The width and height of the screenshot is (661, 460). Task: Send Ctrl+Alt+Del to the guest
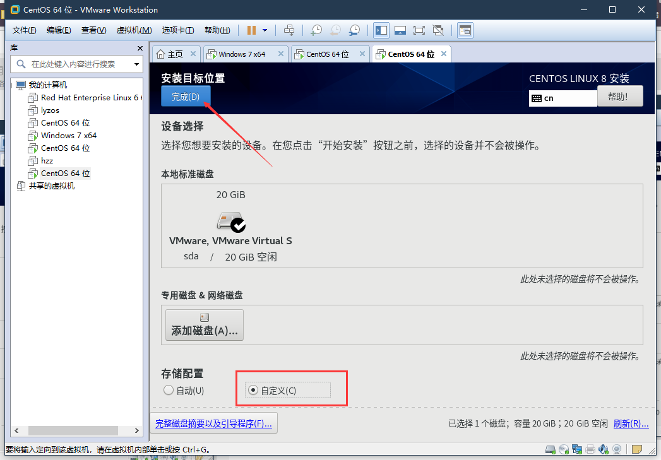pyautogui.click(x=289, y=30)
